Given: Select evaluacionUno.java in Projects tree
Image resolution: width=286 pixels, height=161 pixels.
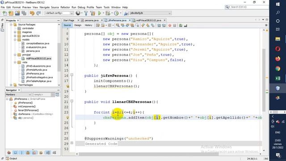Looking at the screenshot, I should tap(36, 47).
